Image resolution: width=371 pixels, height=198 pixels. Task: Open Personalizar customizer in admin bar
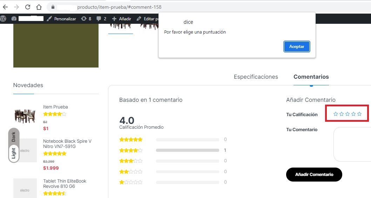(x=61, y=19)
